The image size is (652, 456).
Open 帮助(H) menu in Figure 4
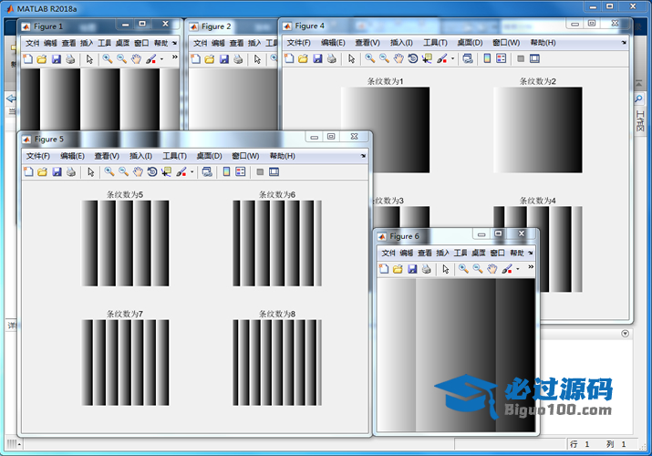point(543,43)
